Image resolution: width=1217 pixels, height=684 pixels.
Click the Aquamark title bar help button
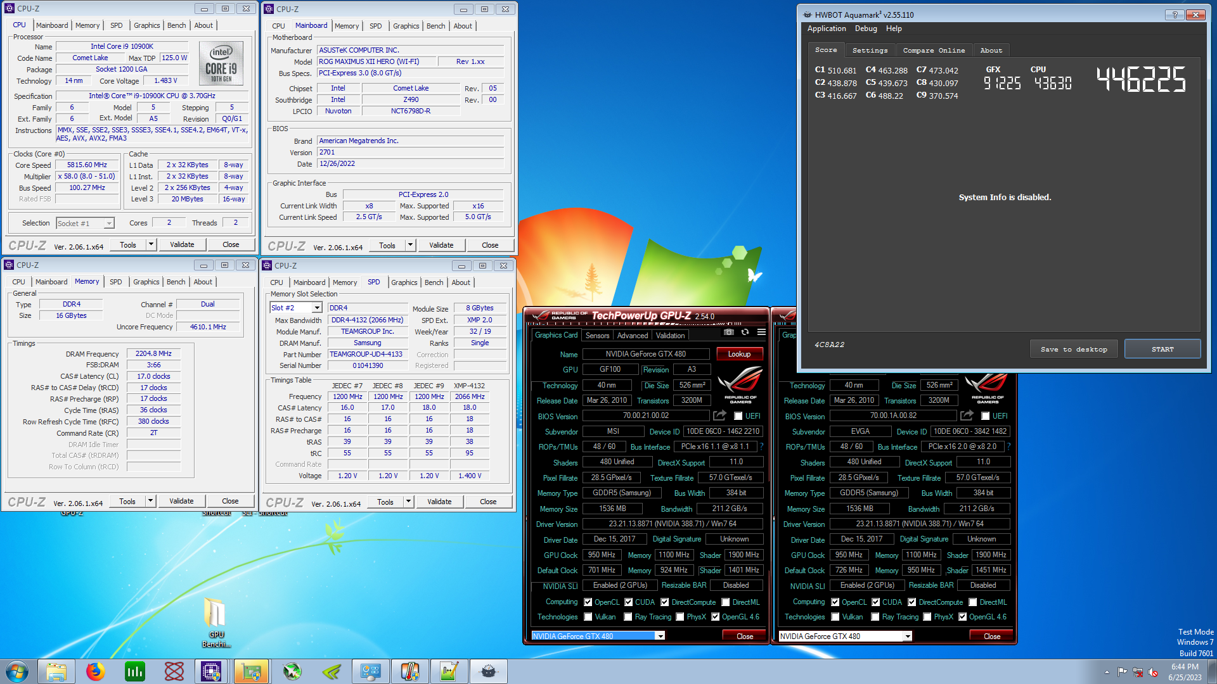[1175, 15]
